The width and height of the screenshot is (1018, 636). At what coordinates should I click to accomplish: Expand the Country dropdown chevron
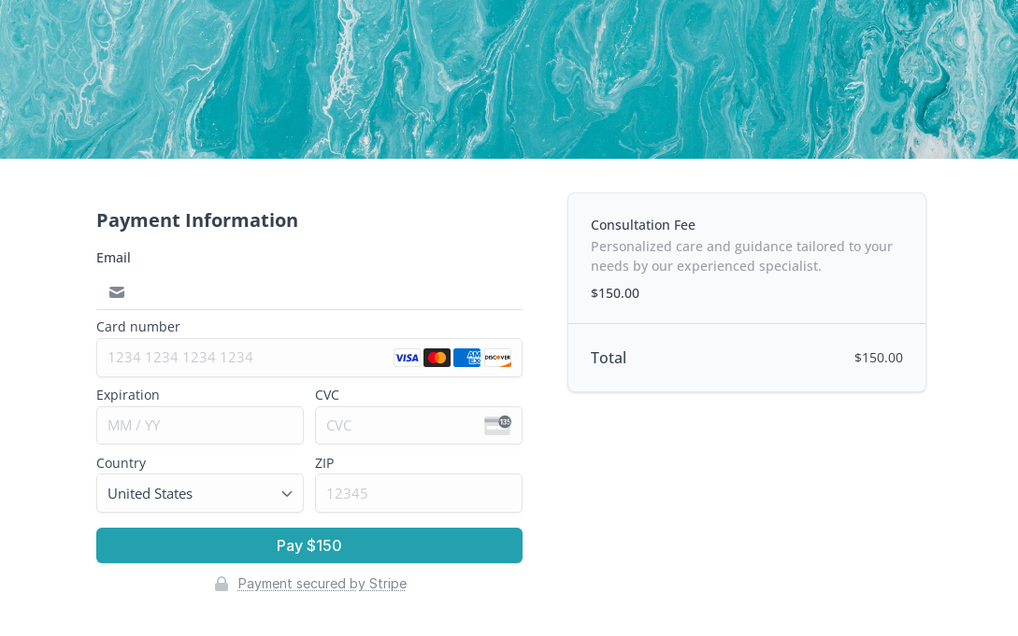pyautogui.click(x=287, y=494)
